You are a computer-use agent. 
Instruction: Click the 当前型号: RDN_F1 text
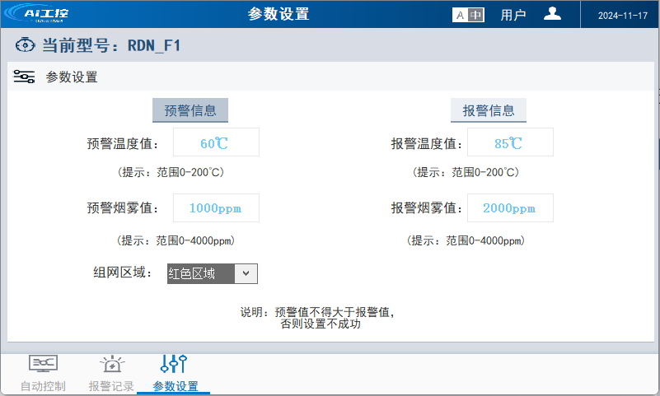(111, 45)
